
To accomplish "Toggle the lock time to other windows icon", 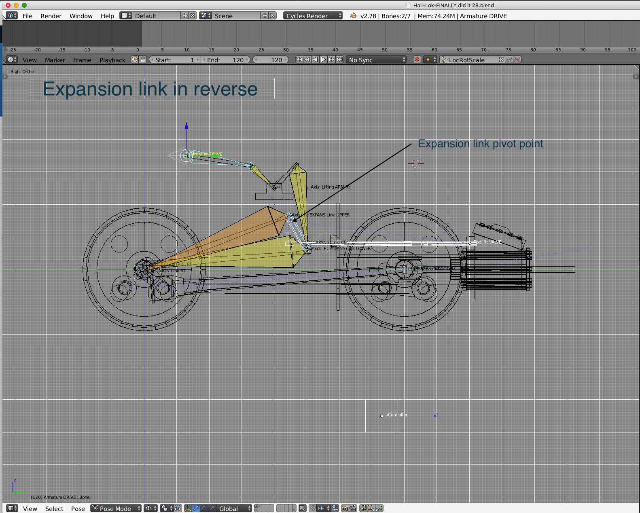I will click(x=143, y=59).
